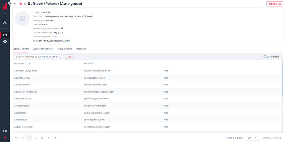Open the items per page dropdown
This screenshot has width=286, height=142.
[x=253, y=138]
